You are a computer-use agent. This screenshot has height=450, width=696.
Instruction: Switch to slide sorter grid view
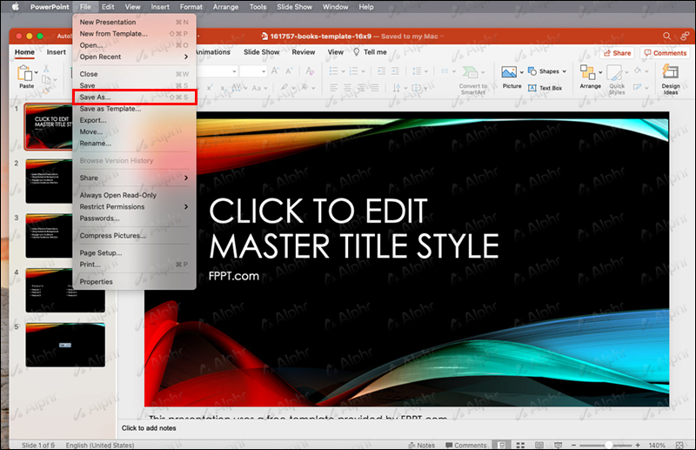[519, 445]
